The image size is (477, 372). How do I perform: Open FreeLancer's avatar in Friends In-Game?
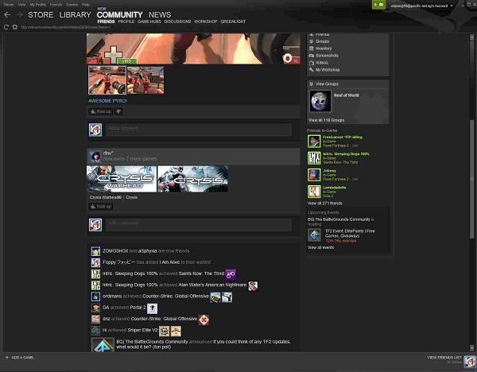(x=314, y=141)
